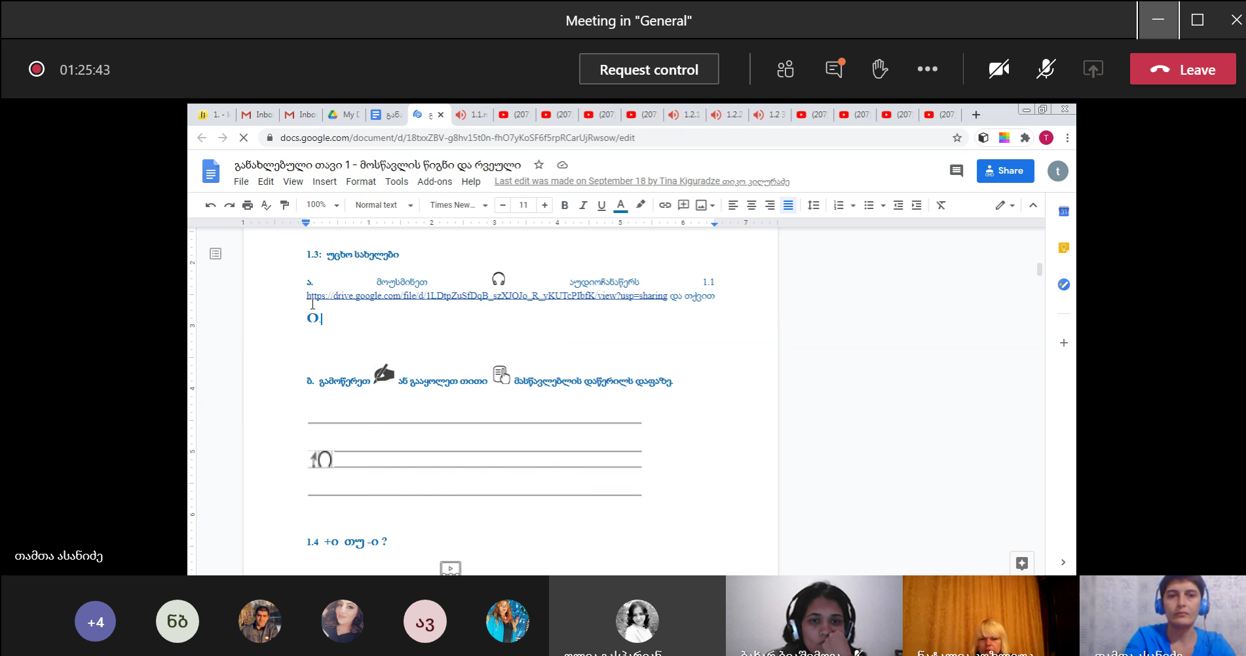Open the View menu

293,182
